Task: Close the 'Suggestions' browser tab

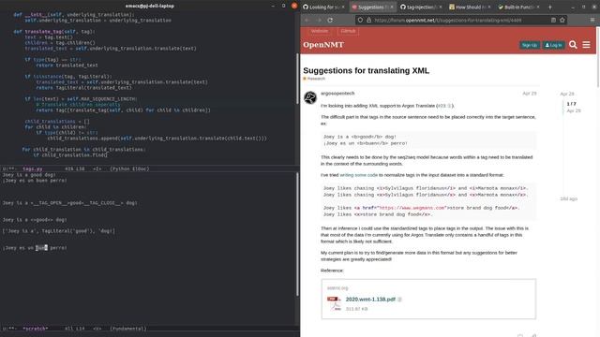Action: [x=392, y=7]
